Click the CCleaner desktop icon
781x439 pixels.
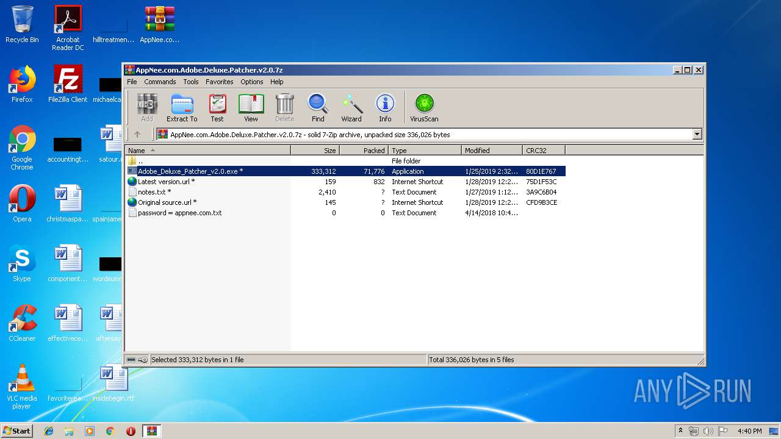coord(22,323)
